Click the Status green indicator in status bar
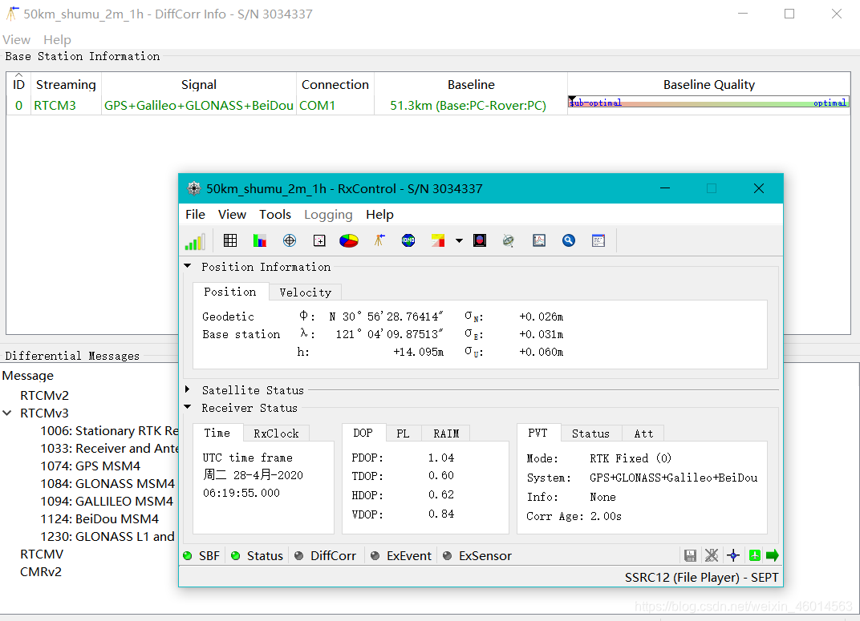The width and height of the screenshot is (860, 621). (x=258, y=556)
